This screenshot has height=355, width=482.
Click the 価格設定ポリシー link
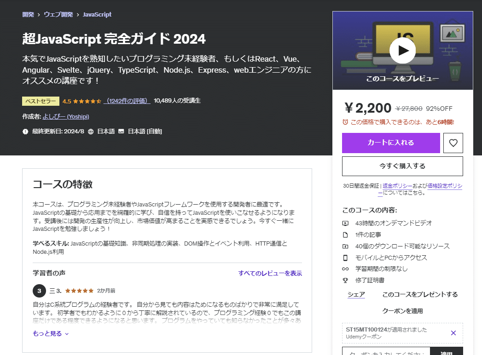(x=445, y=186)
